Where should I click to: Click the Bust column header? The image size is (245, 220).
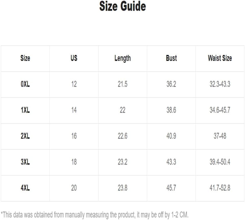pos(171,58)
